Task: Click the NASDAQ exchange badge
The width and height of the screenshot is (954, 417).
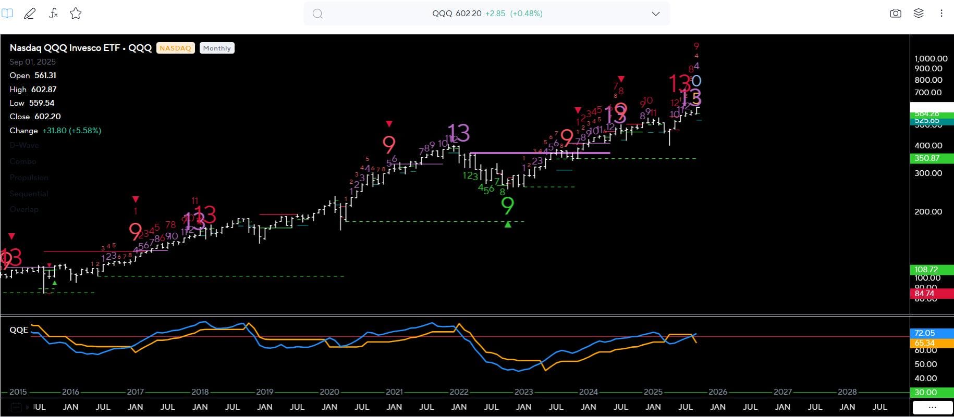Action: [175, 48]
